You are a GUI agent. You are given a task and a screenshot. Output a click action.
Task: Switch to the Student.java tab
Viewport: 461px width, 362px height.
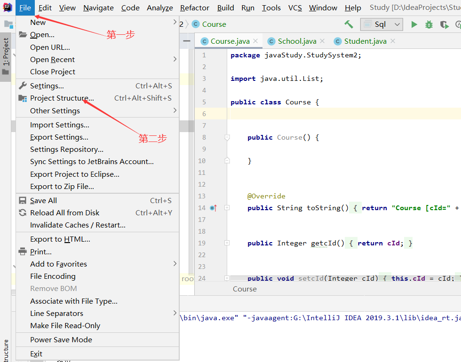[x=365, y=41]
